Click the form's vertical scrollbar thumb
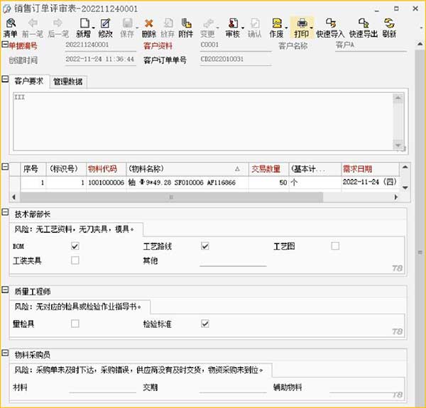 pyautogui.click(x=420, y=228)
